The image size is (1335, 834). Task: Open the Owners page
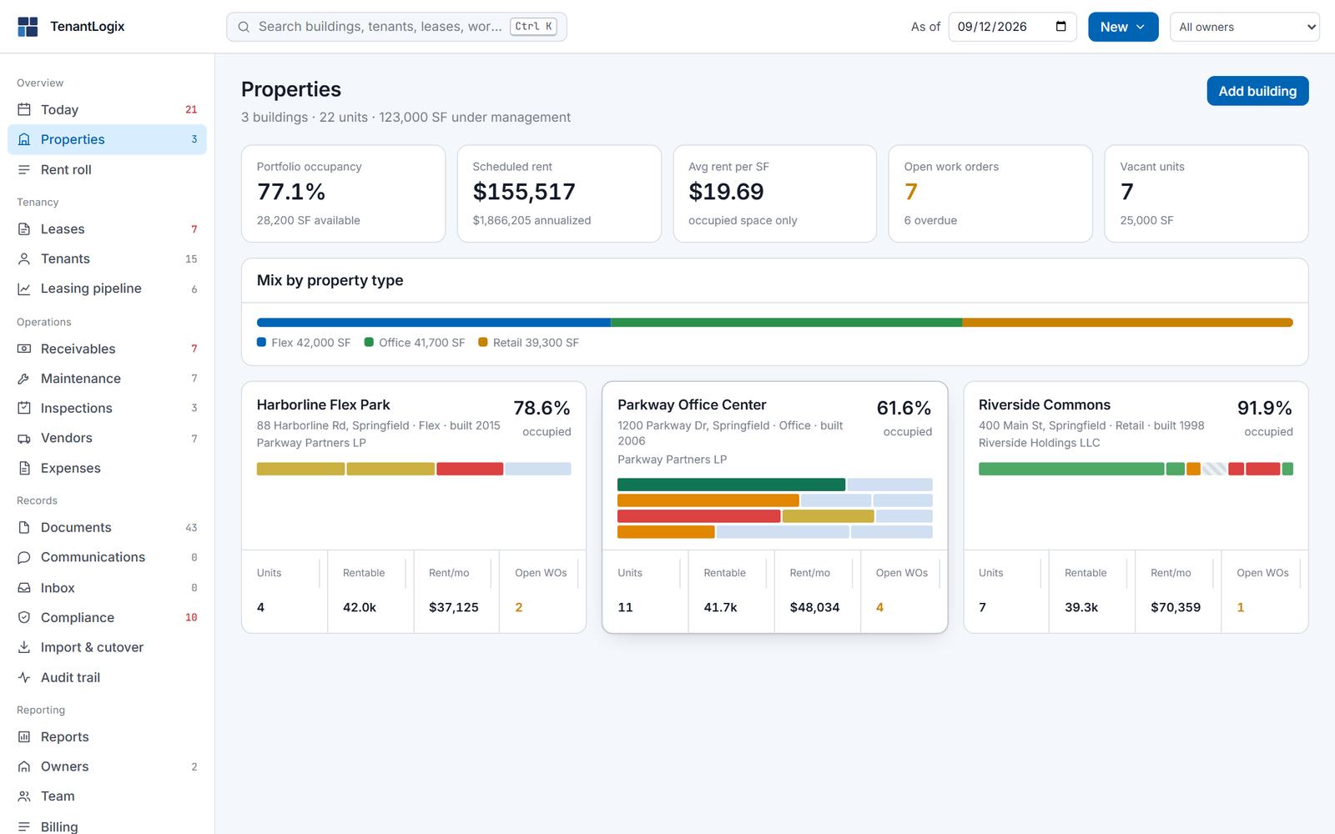pos(107,766)
